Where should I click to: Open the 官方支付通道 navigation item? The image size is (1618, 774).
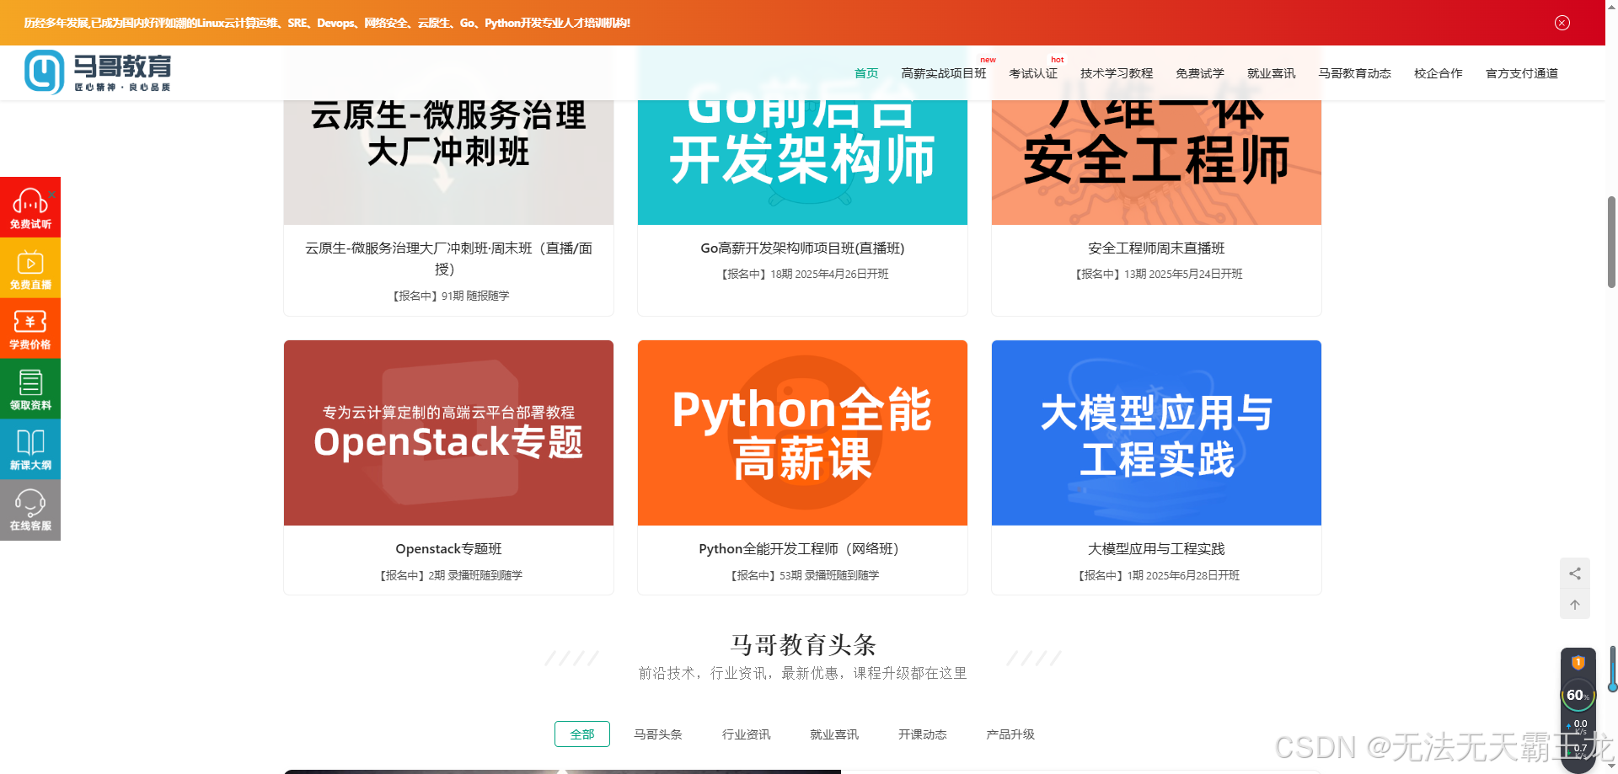[x=1522, y=73]
